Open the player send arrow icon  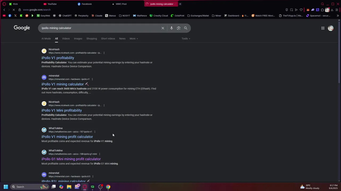296,10
